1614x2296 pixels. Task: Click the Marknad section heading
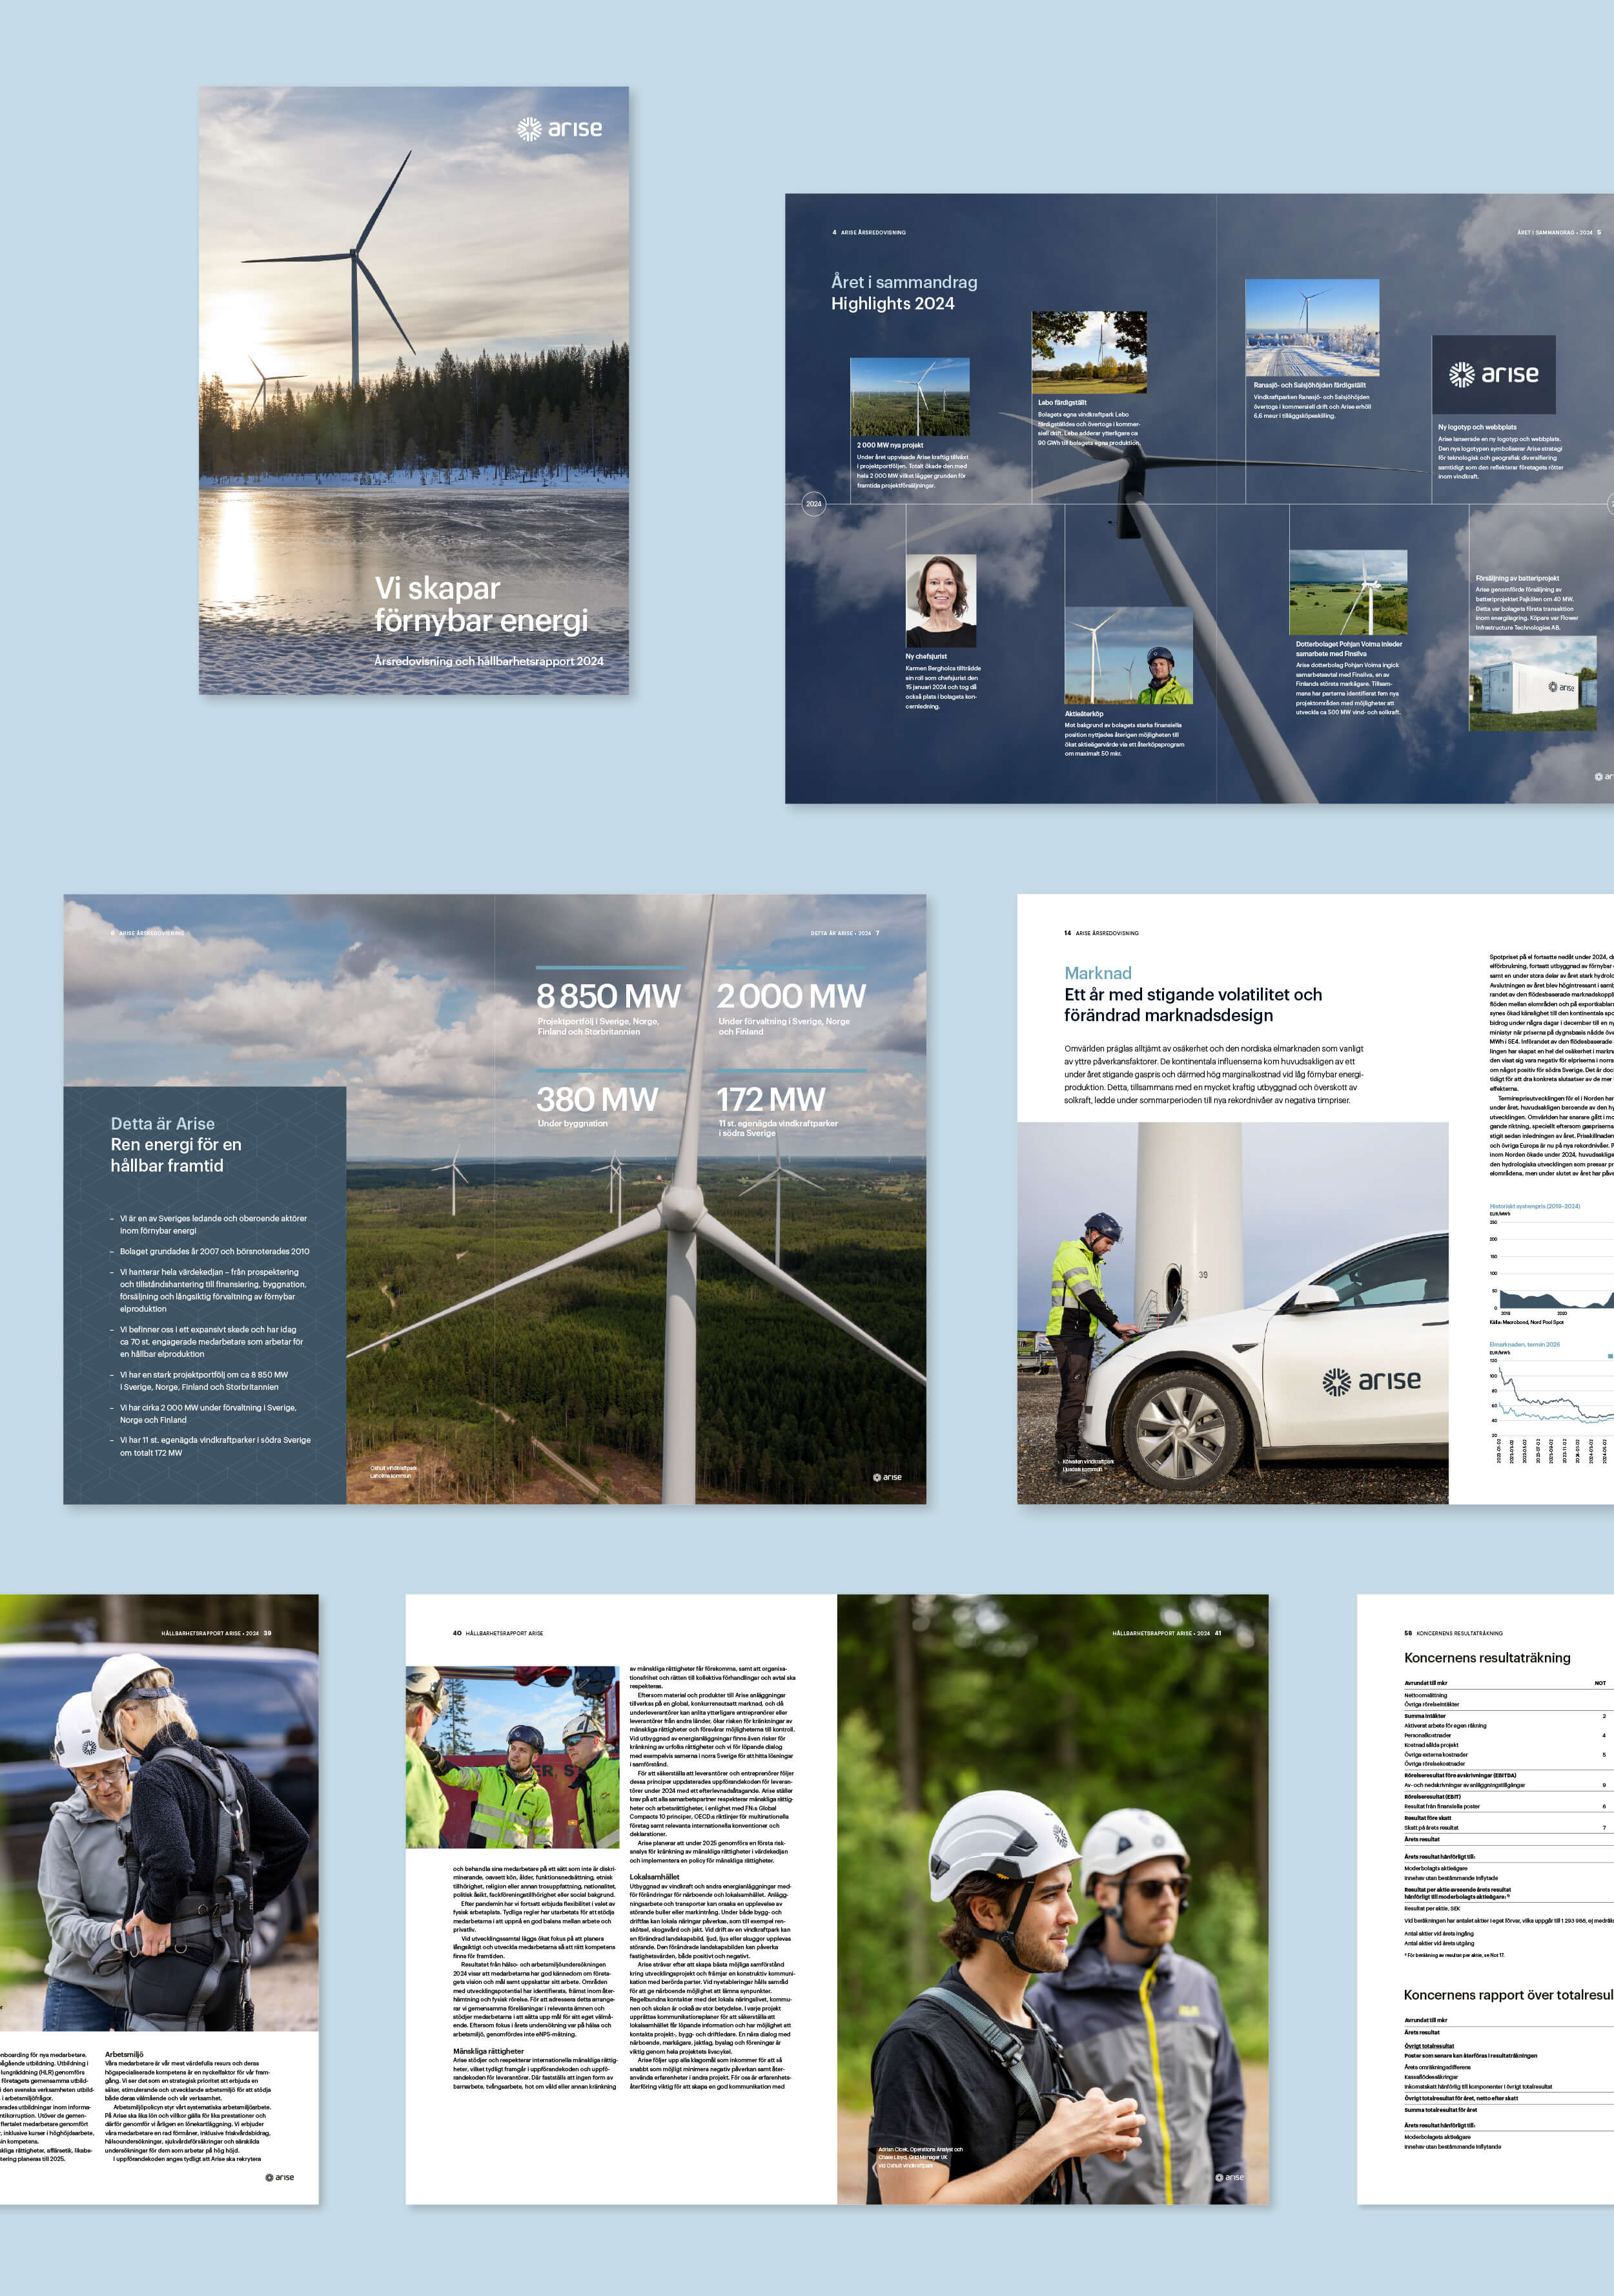[x=1098, y=973]
